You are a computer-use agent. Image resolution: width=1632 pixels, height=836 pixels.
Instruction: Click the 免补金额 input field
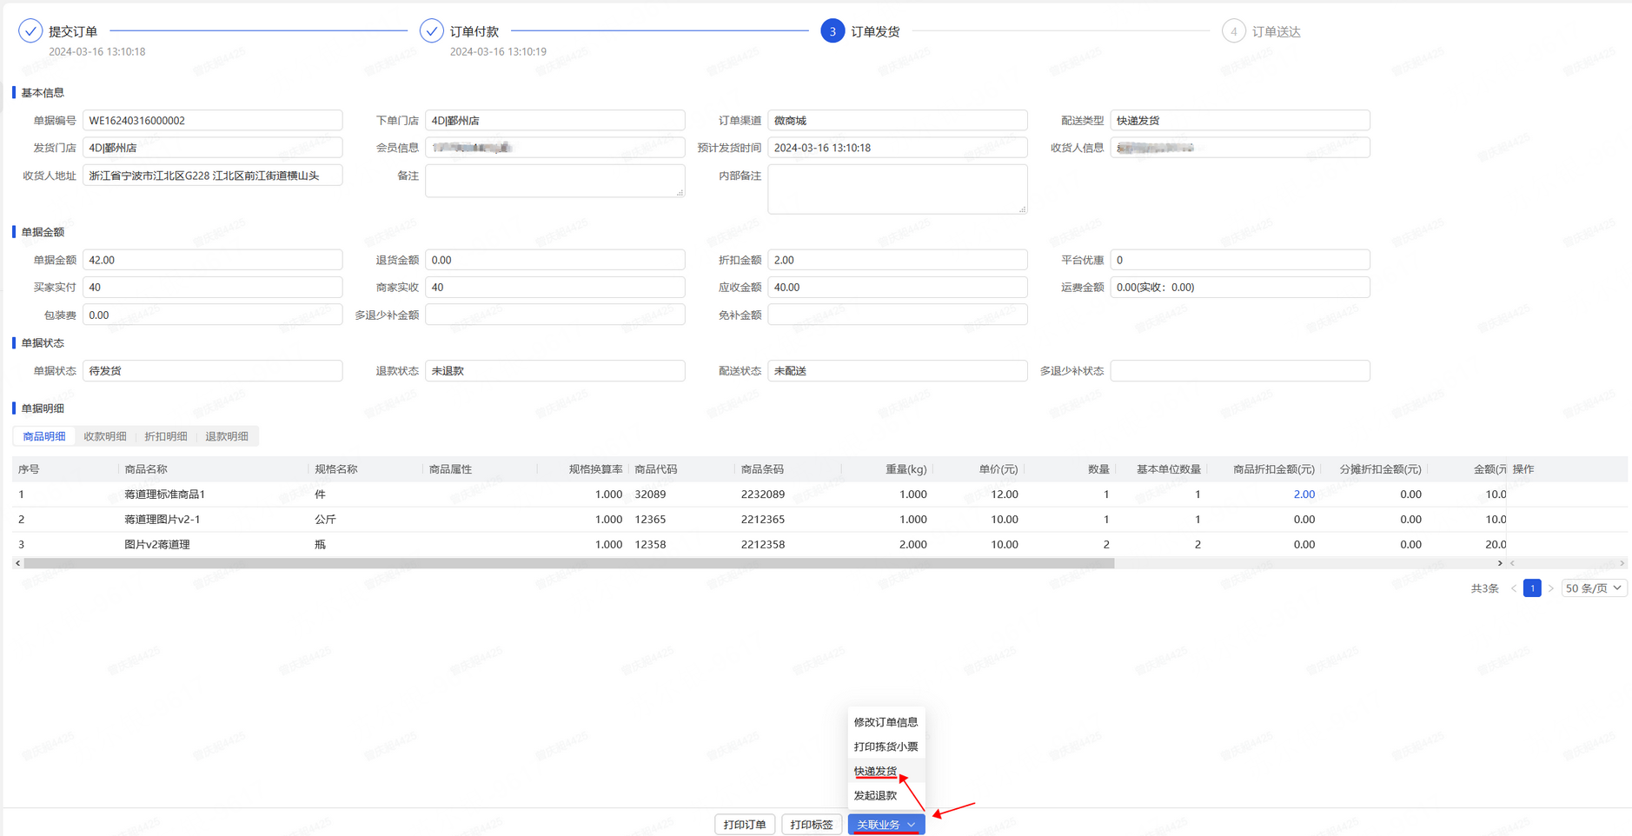point(898,315)
